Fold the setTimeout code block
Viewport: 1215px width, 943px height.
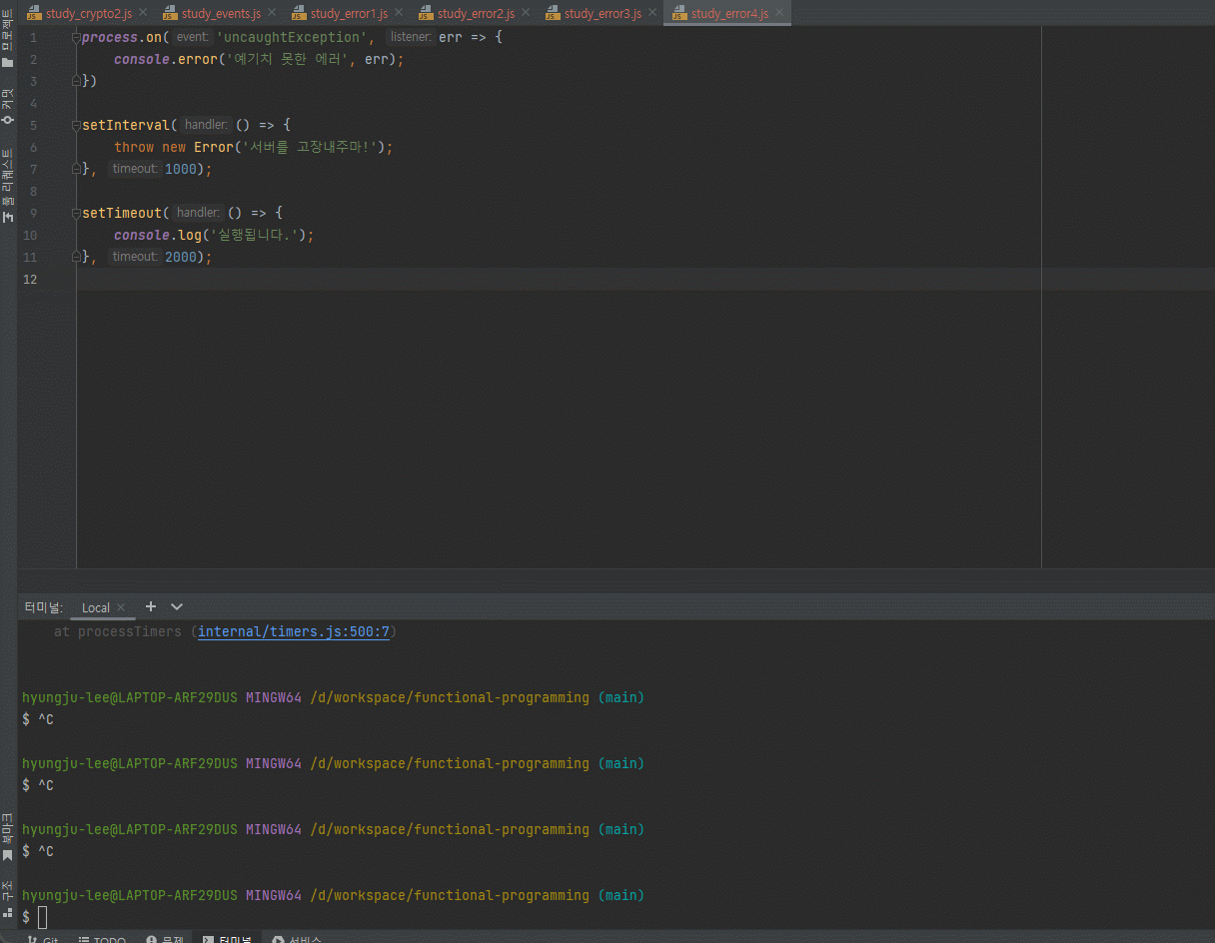pos(76,213)
